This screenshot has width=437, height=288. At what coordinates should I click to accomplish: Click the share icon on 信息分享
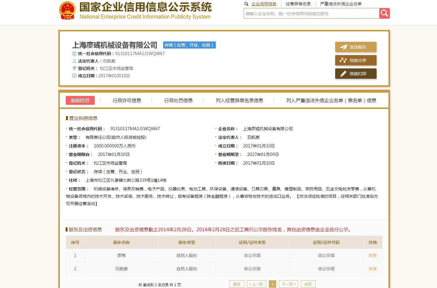343,60
